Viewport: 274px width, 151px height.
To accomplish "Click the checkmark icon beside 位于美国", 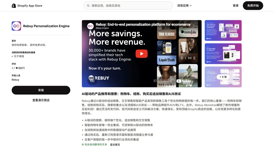I will click(12, 56).
